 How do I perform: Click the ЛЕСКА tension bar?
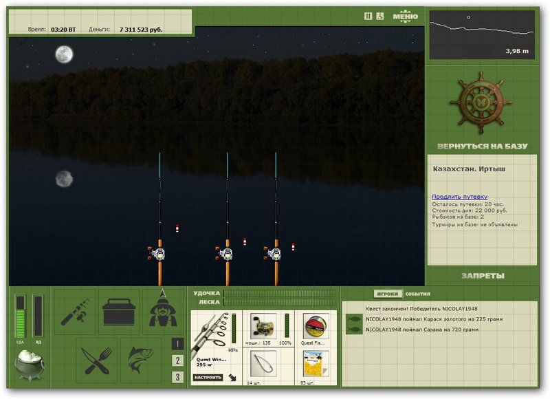(279, 302)
